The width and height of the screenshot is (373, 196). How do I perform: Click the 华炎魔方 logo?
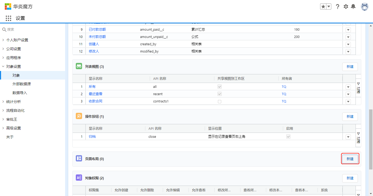(x=19, y=6)
